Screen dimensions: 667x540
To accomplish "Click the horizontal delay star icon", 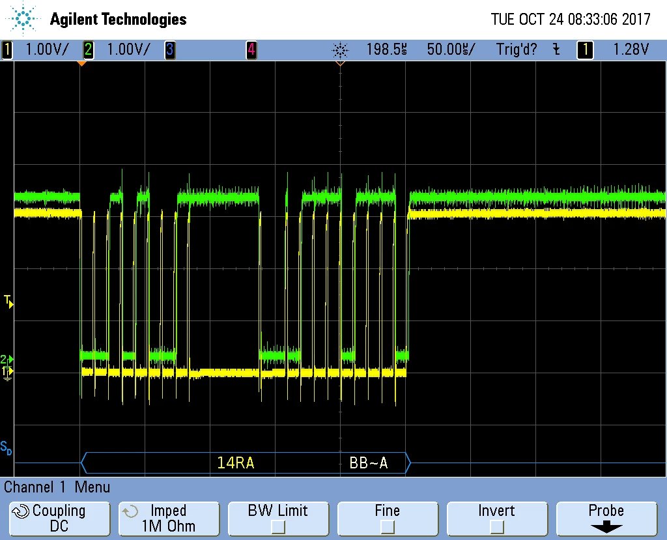I will click(x=340, y=50).
